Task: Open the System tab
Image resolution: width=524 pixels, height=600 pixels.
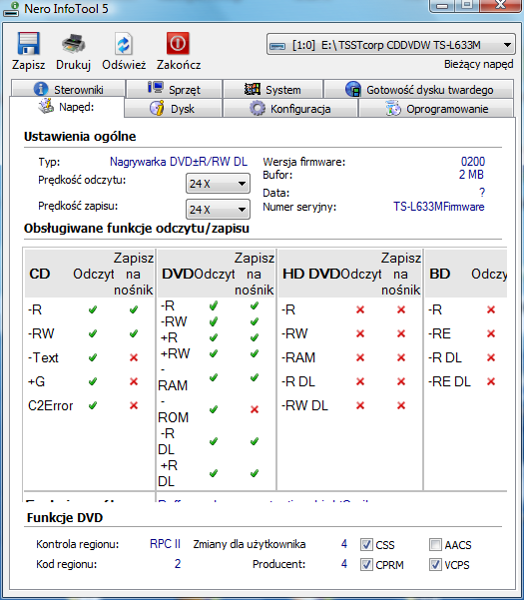Action: coord(272,89)
